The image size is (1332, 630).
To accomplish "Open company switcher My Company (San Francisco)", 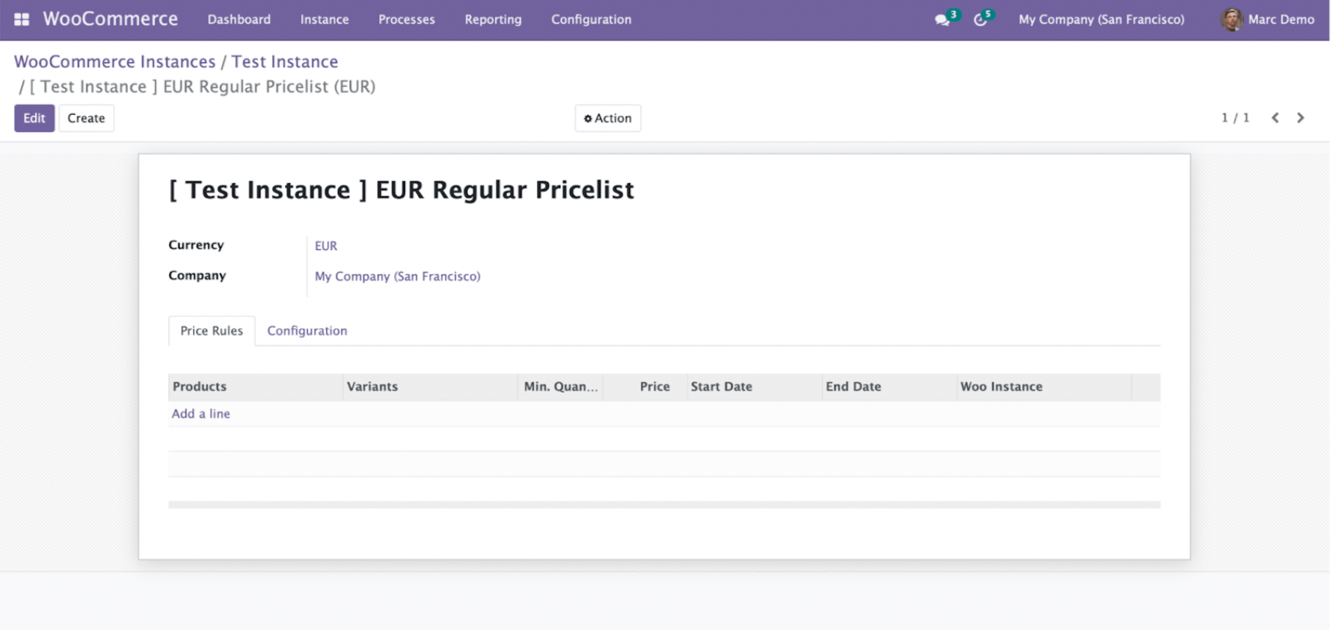I will [x=1101, y=20].
